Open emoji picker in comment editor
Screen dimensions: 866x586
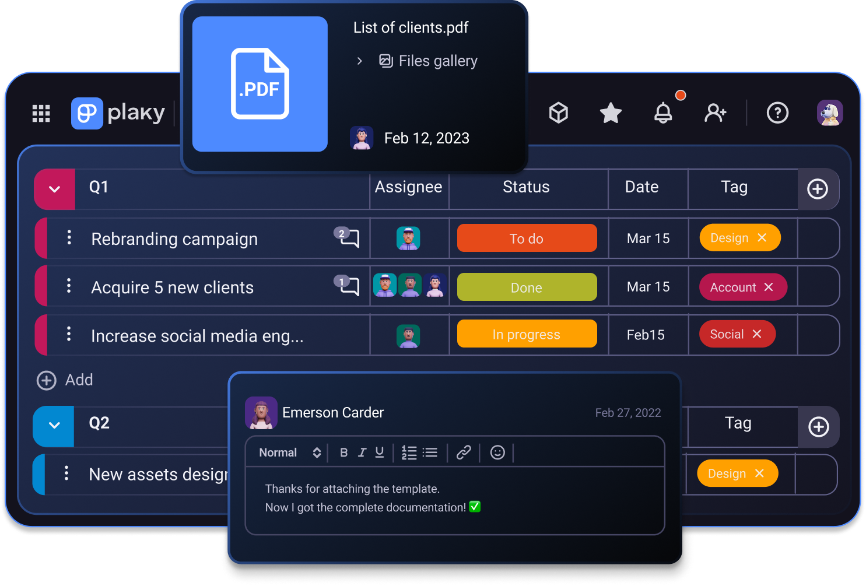[x=497, y=452]
